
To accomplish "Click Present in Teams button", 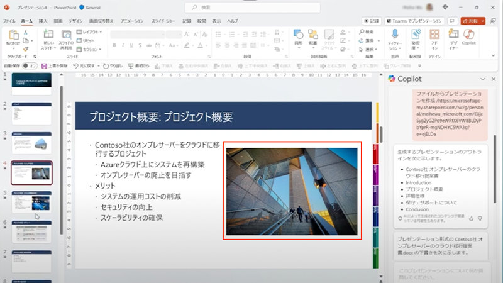I will pos(415,21).
